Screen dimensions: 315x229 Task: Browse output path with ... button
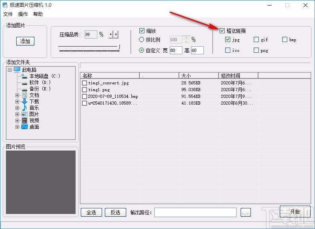[x=245, y=212]
